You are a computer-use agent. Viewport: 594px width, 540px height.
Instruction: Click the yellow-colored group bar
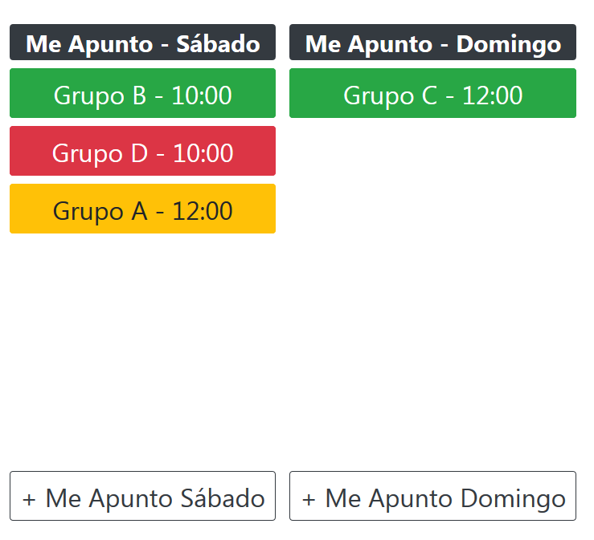(x=142, y=209)
